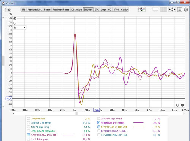Click the label '9: VOTD 0.50m 1505-288'
The image size is (190, 141).
(x=44, y=135)
